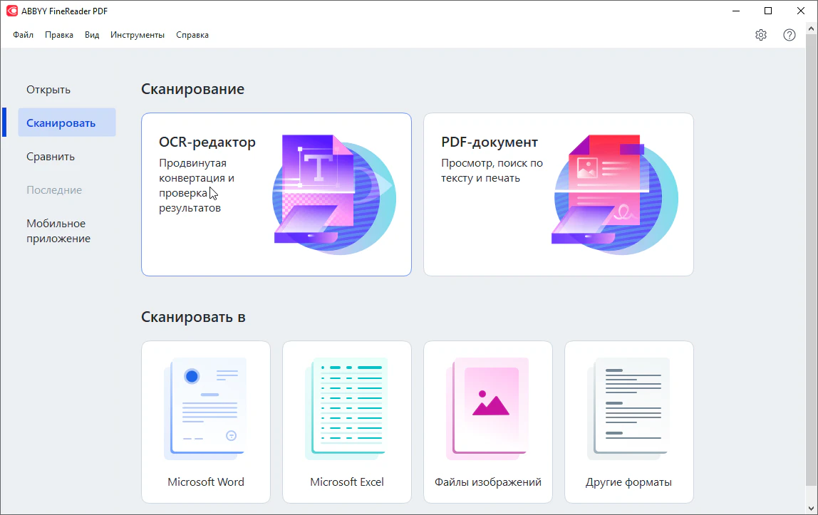Open the settings gear icon
818x515 pixels.
pyautogui.click(x=760, y=35)
